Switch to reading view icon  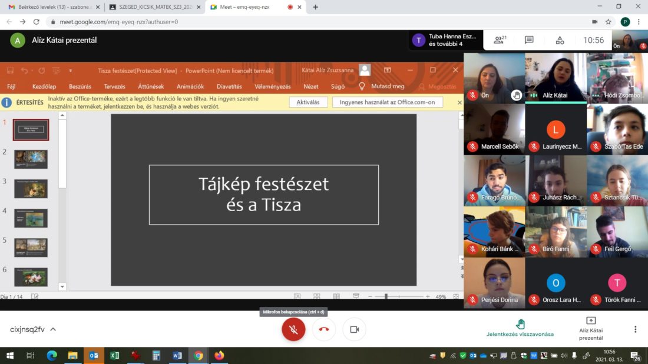click(336, 296)
